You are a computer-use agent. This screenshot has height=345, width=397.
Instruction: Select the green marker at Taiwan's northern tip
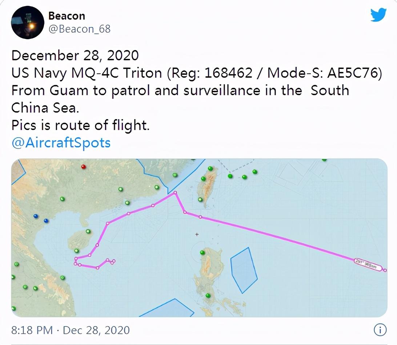tap(210, 169)
